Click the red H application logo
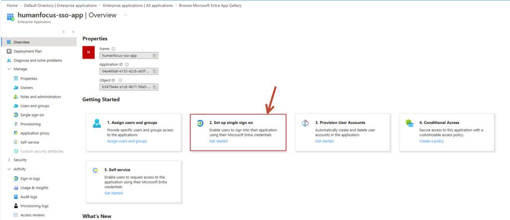Image resolution: width=510 pixels, height=220 pixels. (88, 52)
